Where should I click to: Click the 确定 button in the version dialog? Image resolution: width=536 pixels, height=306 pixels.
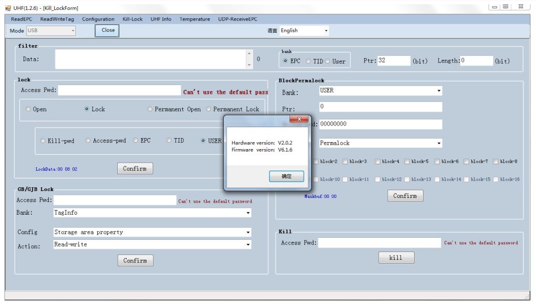click(286, 177)
